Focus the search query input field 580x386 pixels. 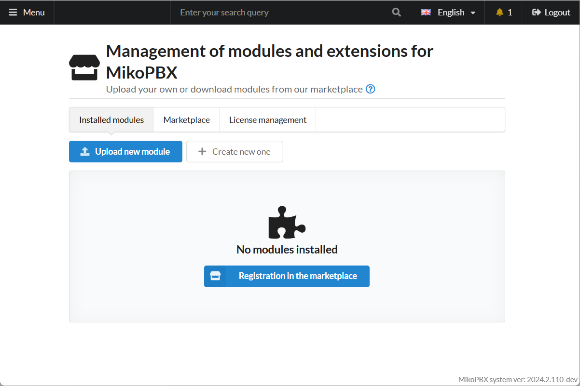coord(280,13)
